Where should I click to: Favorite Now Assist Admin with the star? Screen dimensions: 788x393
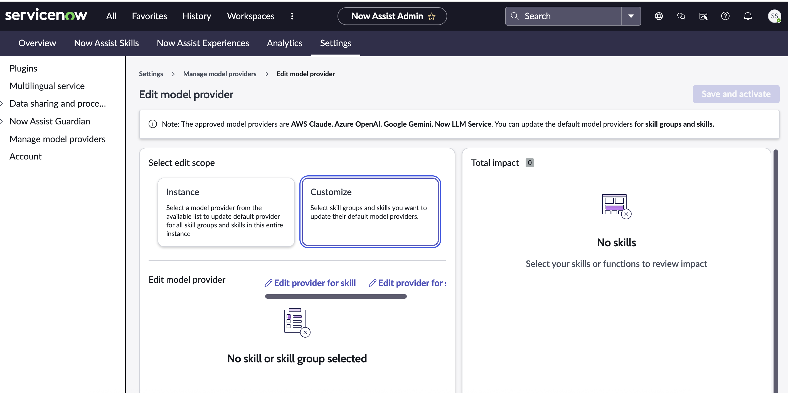pyautogui.click(x=431, y=16)
